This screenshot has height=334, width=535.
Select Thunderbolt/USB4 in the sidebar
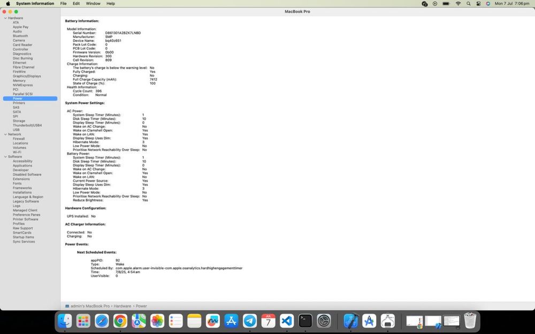[x=27, y=125]
